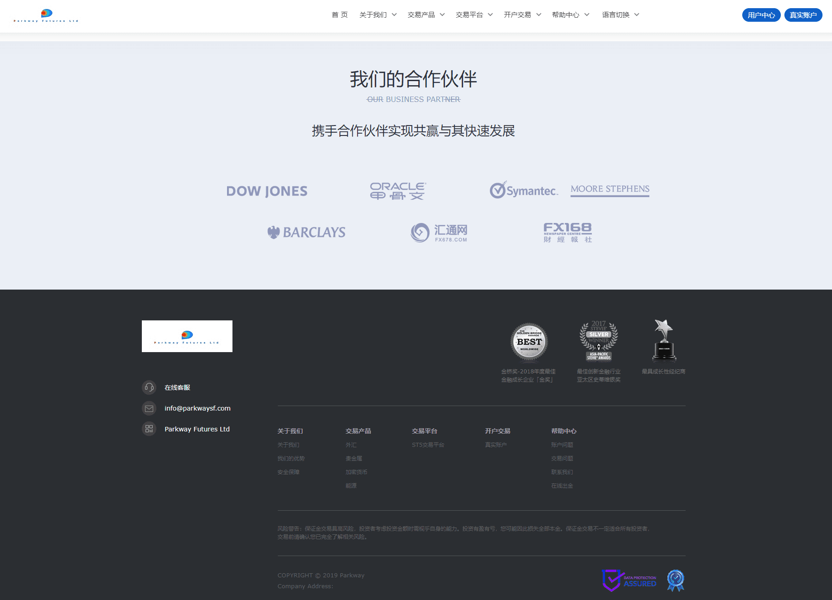Screen dimensions: 832x600
Task: Open footer link 贵金属
Action: tap(354, 459)
